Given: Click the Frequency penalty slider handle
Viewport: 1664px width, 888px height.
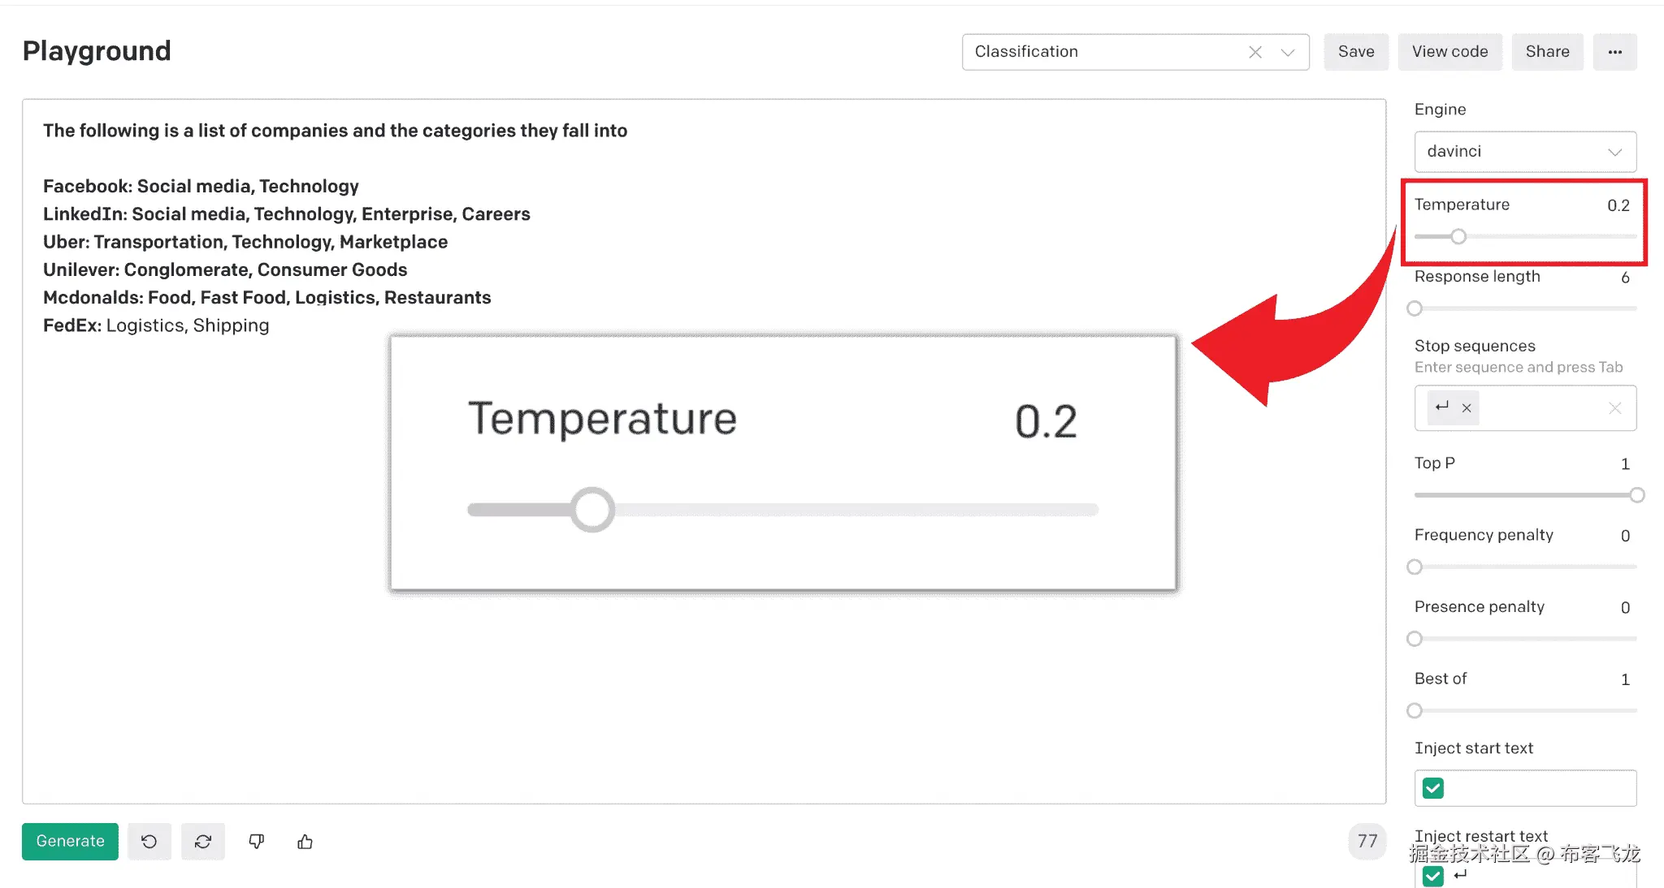Looking at the screenshot, I should point(1415,567).
